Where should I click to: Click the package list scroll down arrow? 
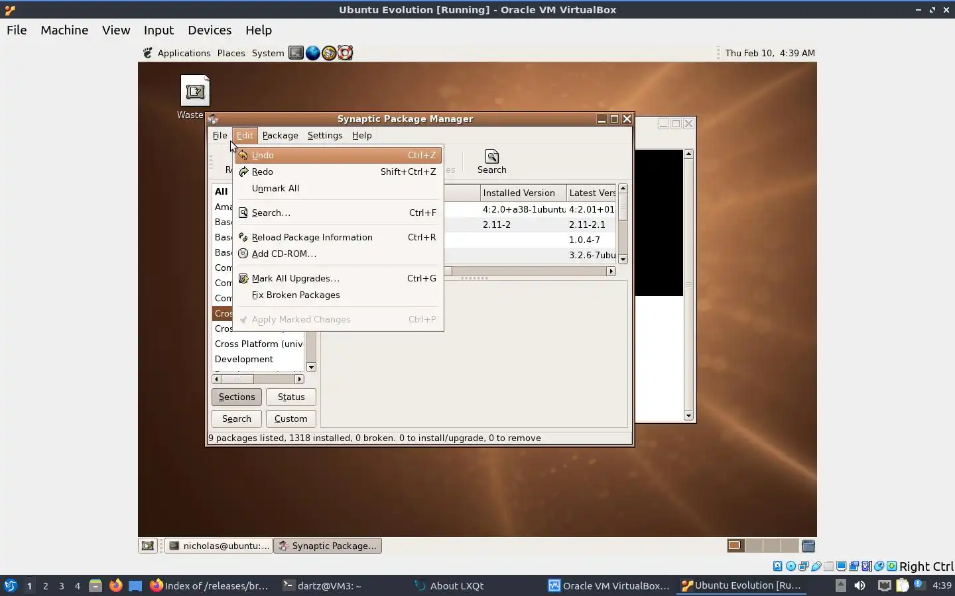(x=623, y=260)
